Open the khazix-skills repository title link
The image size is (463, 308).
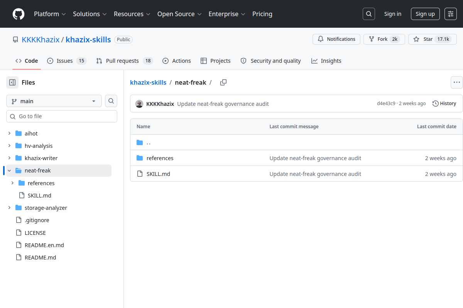[x=88, y=39]
